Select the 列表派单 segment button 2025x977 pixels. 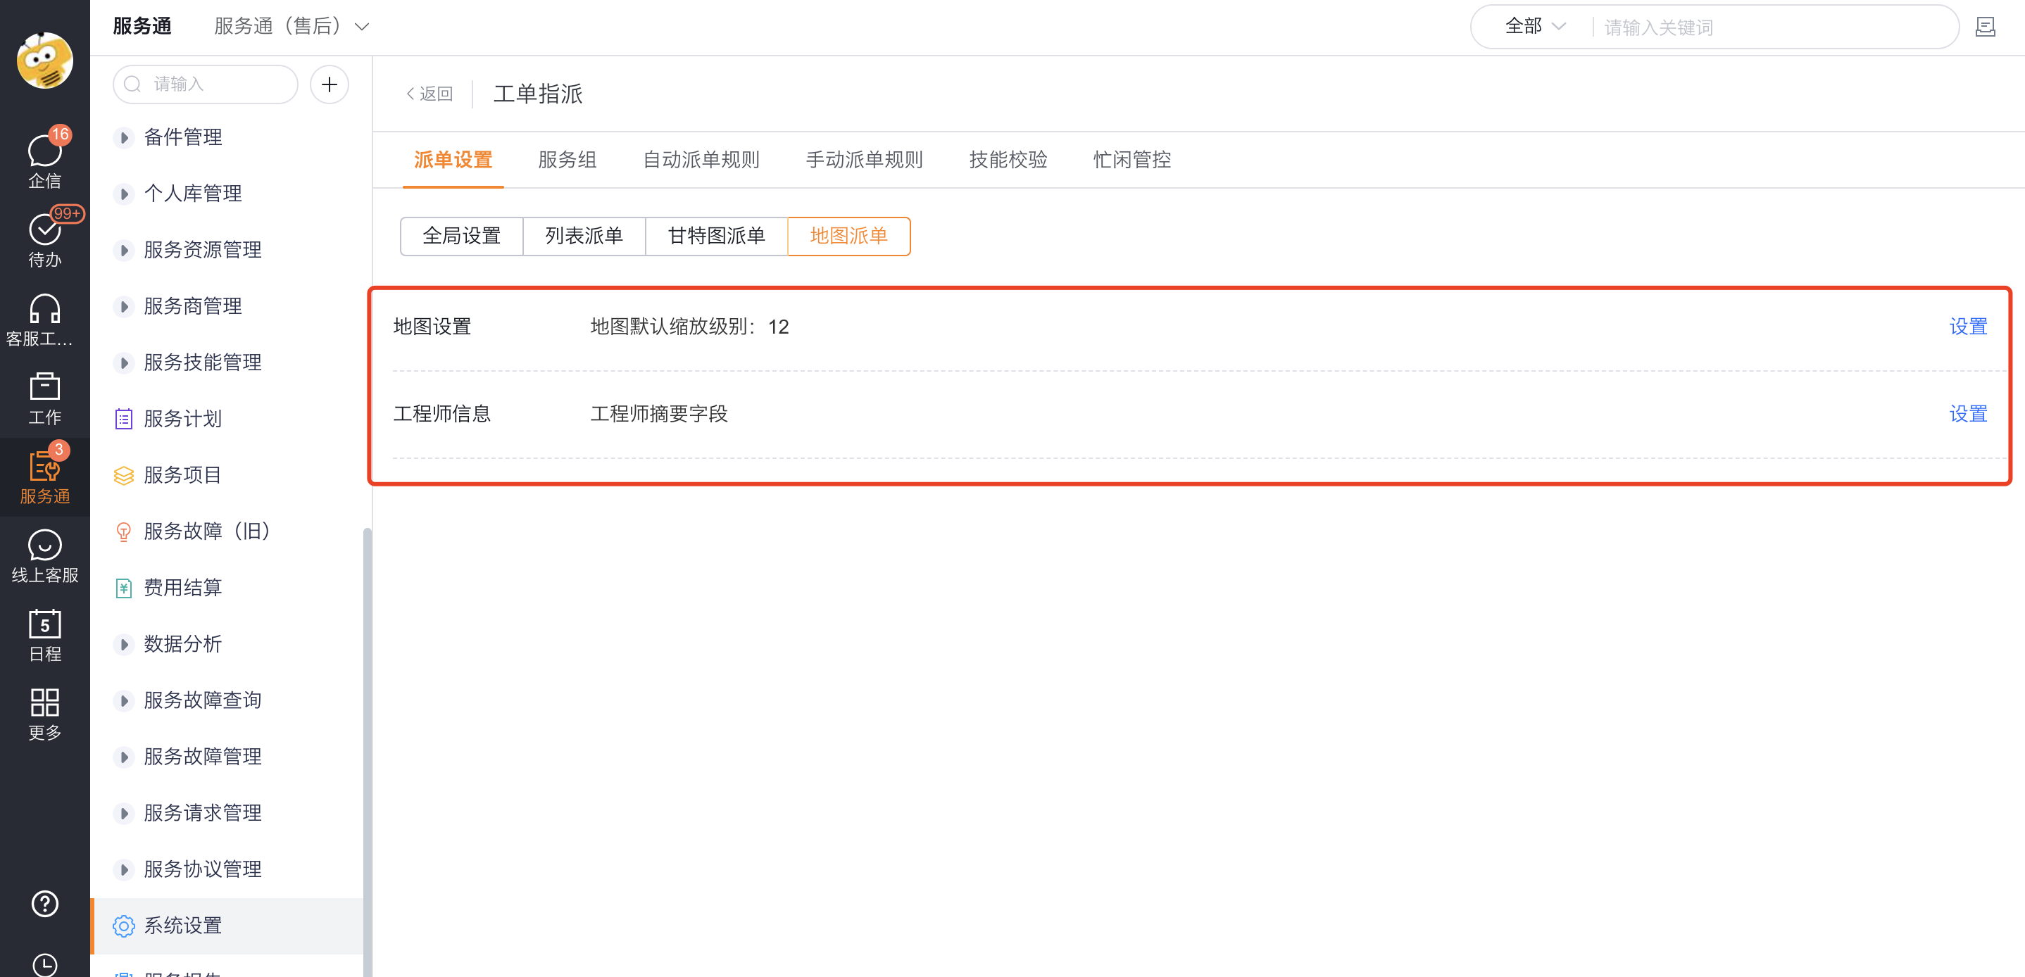pos(584,236)
